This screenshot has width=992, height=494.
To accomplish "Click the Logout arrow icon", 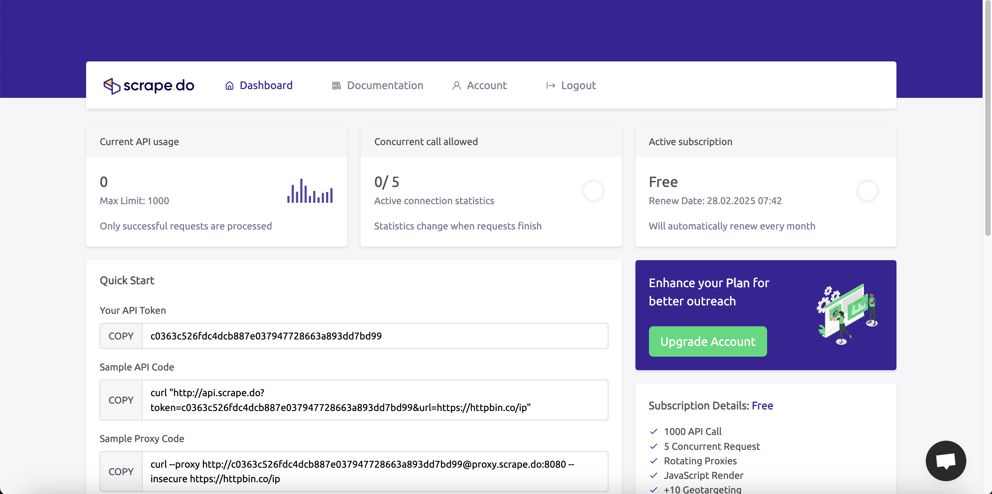I will 551,85.
